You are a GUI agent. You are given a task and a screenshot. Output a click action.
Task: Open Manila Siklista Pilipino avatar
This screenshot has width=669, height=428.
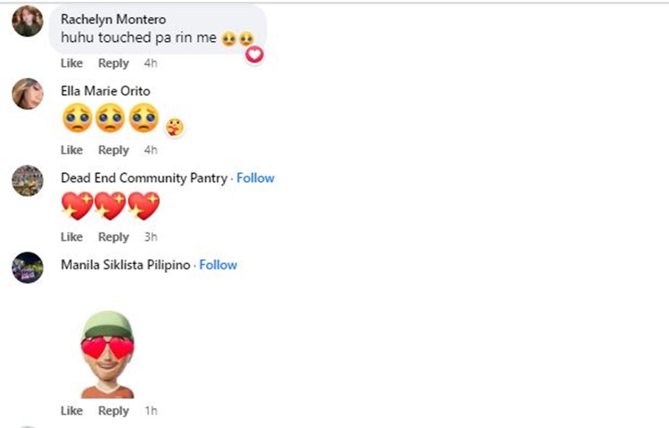28,267
